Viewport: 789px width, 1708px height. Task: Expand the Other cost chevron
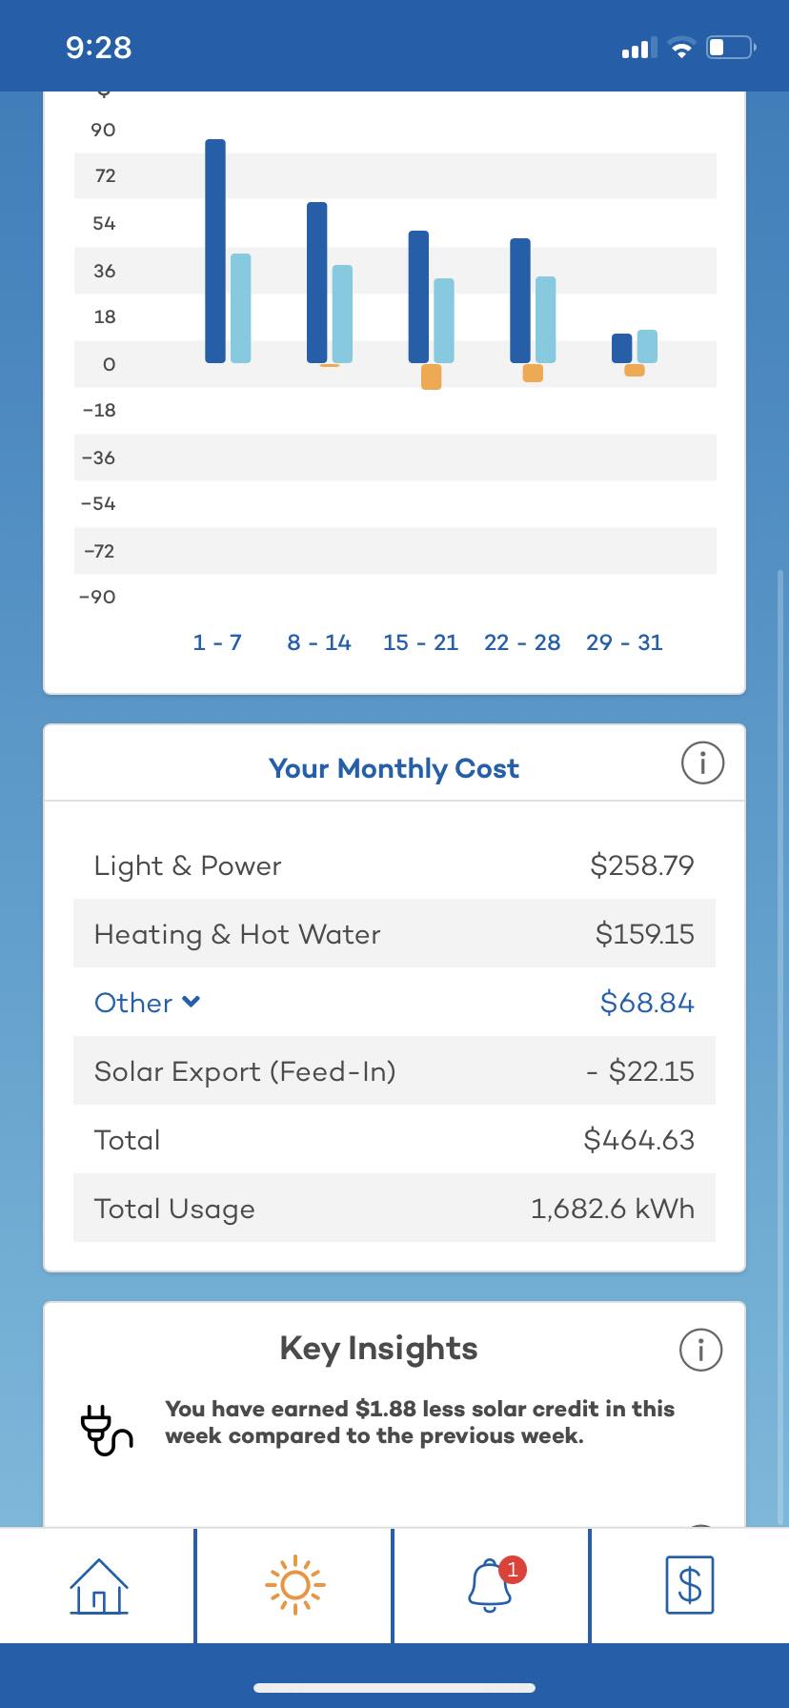[192, 1002]
